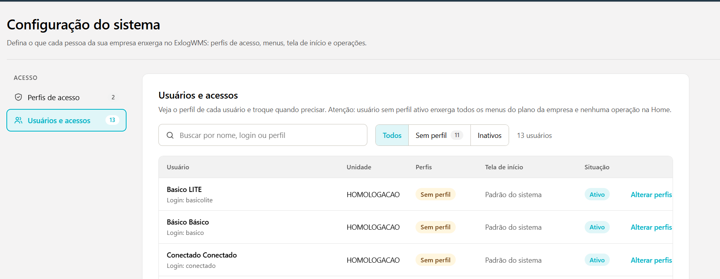Click Padrão do sistema in Conectado Conectado row
Screen dimensions: 720x279
pyautogui.click(x=513, y=260)
